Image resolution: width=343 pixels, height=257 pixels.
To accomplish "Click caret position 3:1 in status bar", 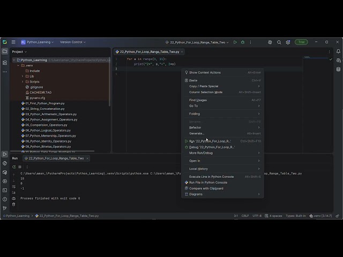I will 236,216.
